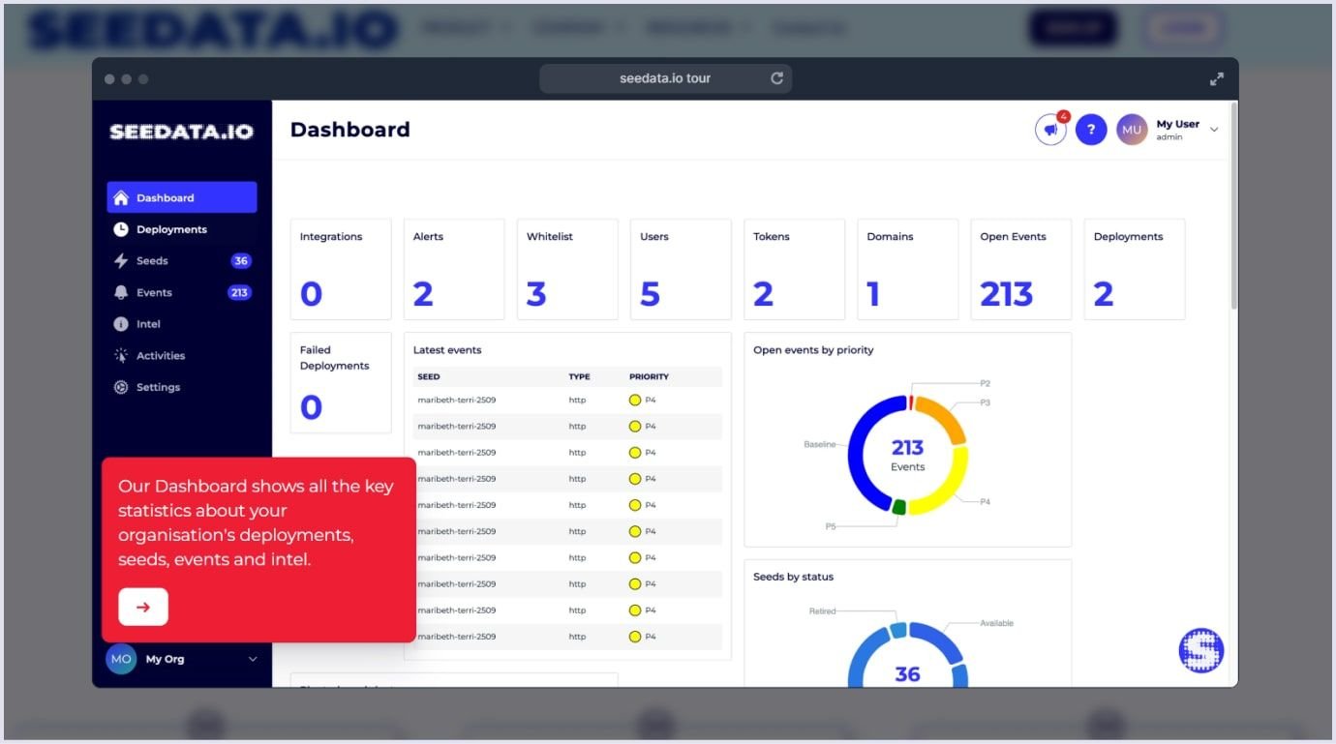Click the PRIORITY column header
The width and height of the screenshot is (1336, 744).
tap(649, 376)
